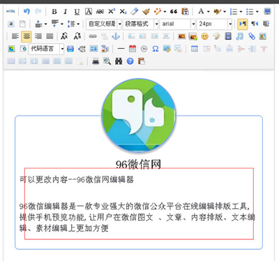
Task: Open the emoticon smiley picker
Action: pyautogui.click(x=204, y=36)
